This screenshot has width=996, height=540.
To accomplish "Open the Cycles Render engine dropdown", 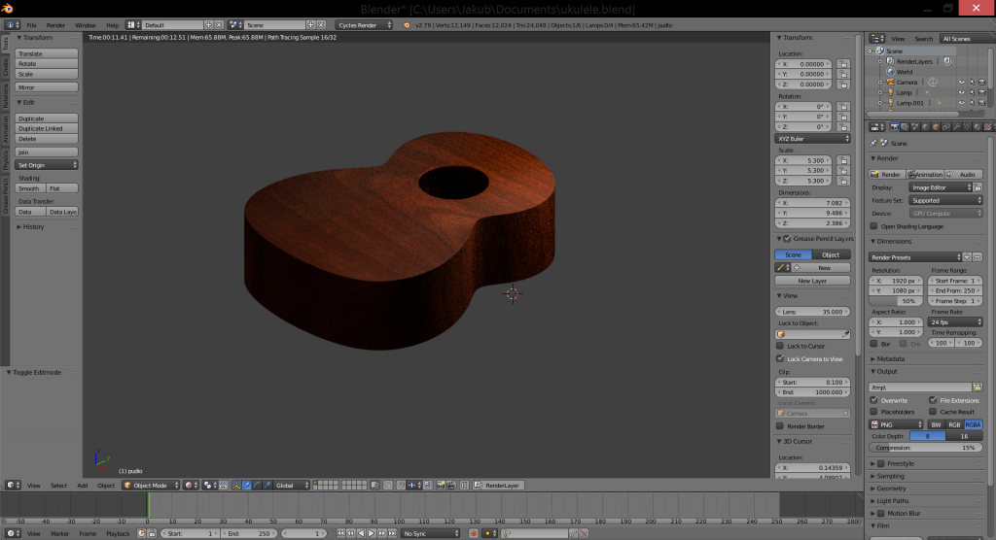I will (x=364, y=25).
